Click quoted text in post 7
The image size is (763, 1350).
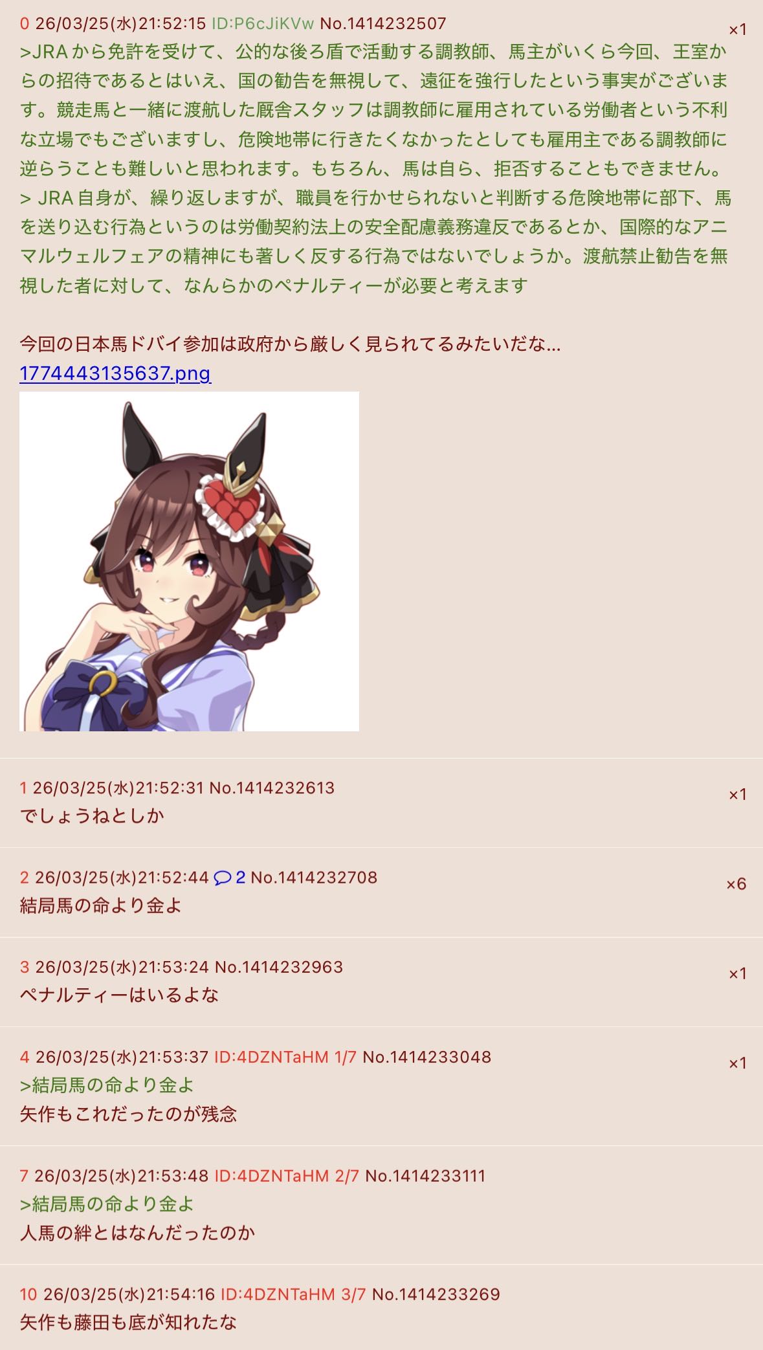point(107,1204)
